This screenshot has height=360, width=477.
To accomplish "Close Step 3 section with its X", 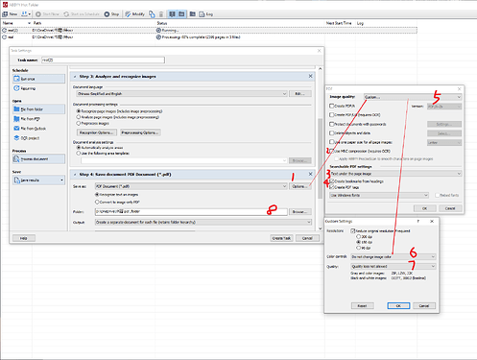I will 310,76.
